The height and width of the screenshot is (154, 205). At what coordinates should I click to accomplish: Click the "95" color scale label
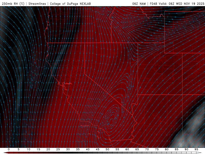[196, 149]
